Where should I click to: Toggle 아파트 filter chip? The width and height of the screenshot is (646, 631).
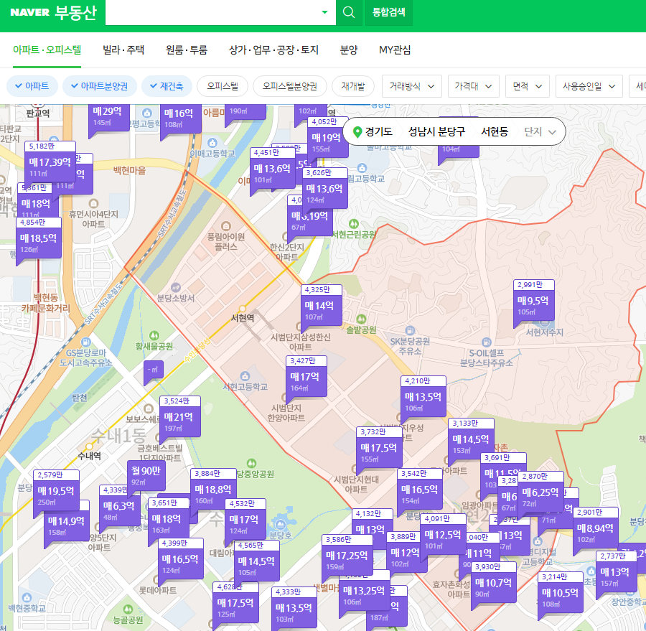coord(32,86)
